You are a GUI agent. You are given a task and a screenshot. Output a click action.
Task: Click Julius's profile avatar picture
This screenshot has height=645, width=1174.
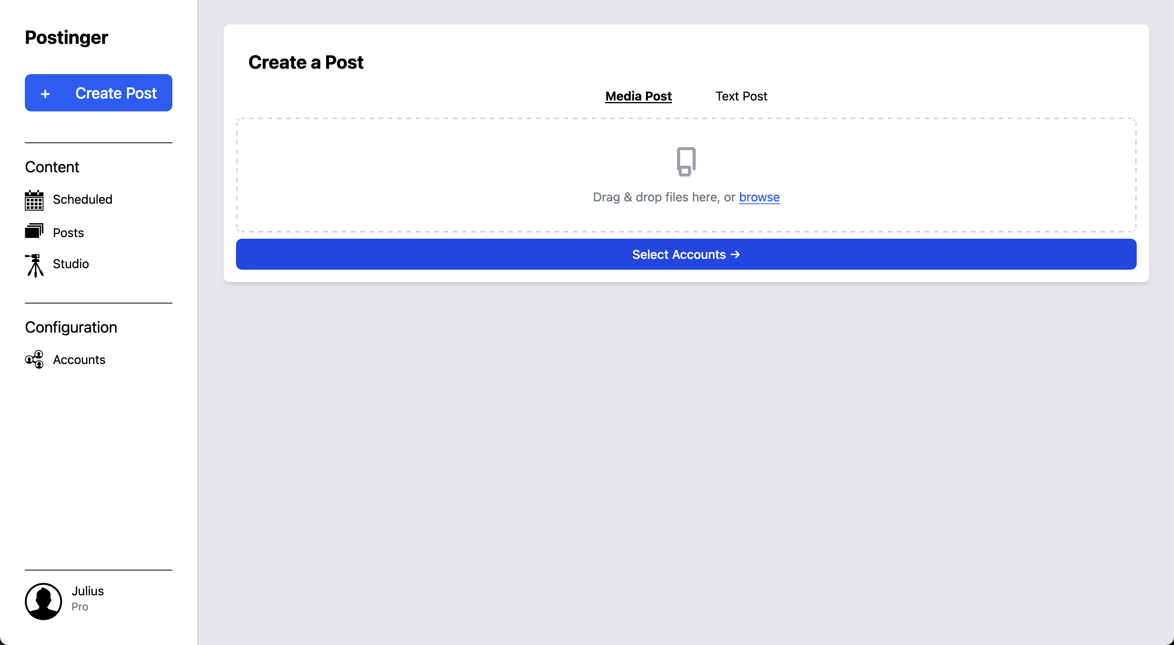click(43, 601)
